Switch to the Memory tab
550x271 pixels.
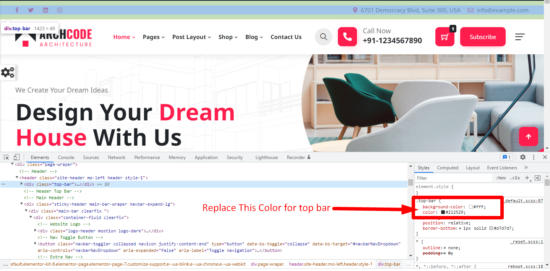click(x=177, y=157)
